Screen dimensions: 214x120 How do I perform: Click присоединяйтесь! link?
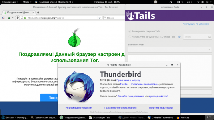click(158, 96)
